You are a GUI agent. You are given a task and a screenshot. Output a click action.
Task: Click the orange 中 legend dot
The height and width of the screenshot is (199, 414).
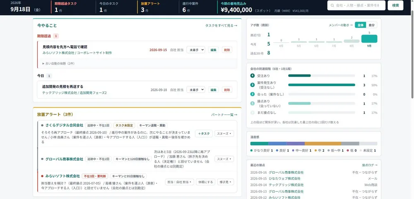click(x=316, y=150)
